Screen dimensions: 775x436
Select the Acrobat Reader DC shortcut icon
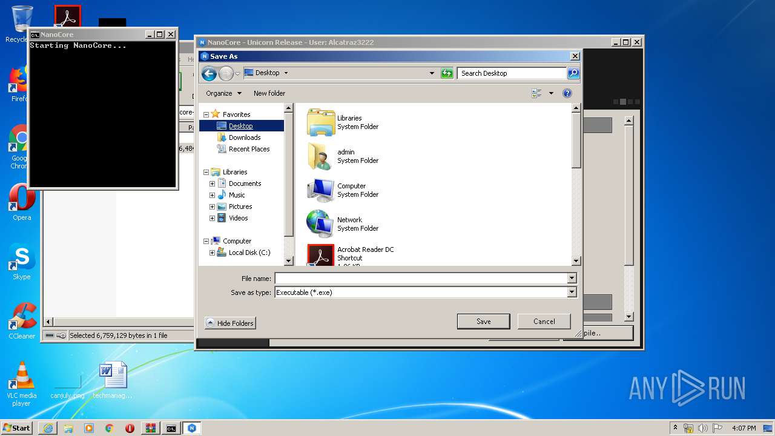click(320, 255)
